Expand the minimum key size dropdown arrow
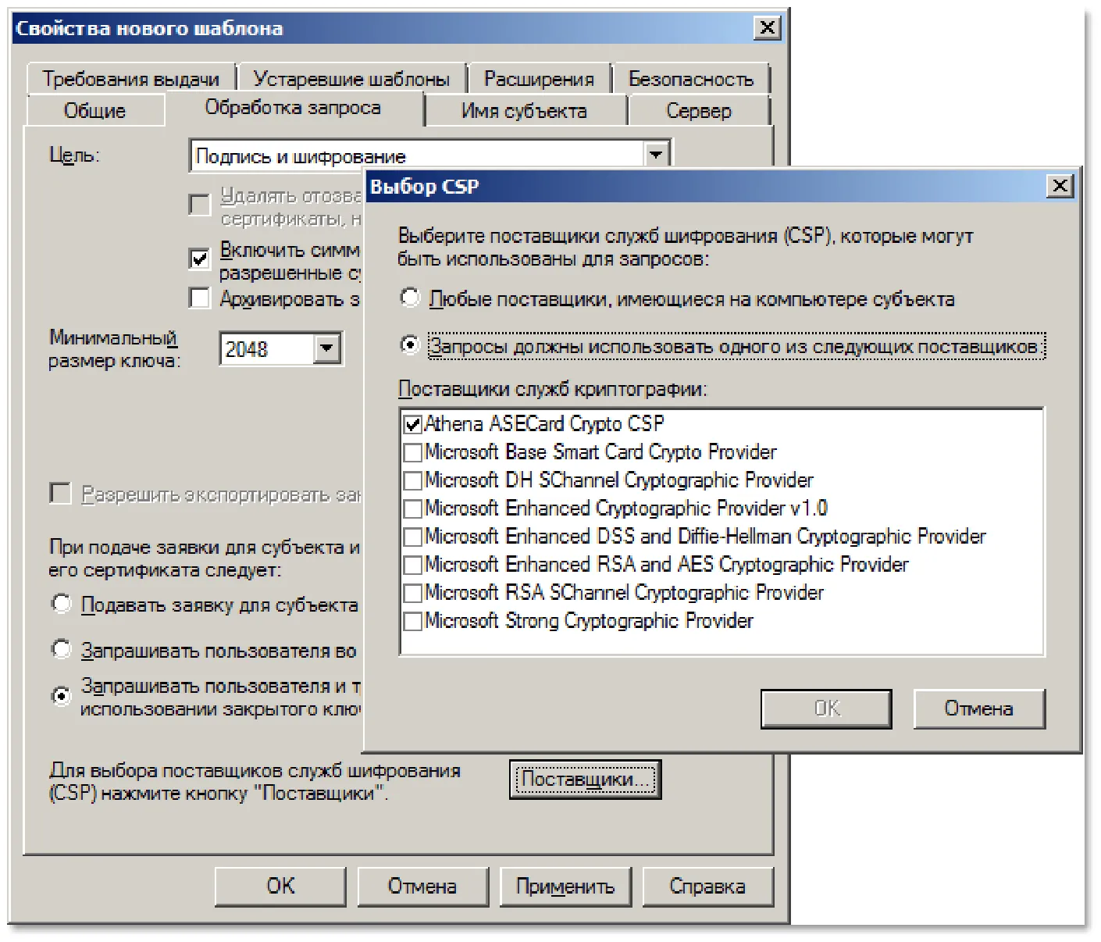 (x=327, y=348)
